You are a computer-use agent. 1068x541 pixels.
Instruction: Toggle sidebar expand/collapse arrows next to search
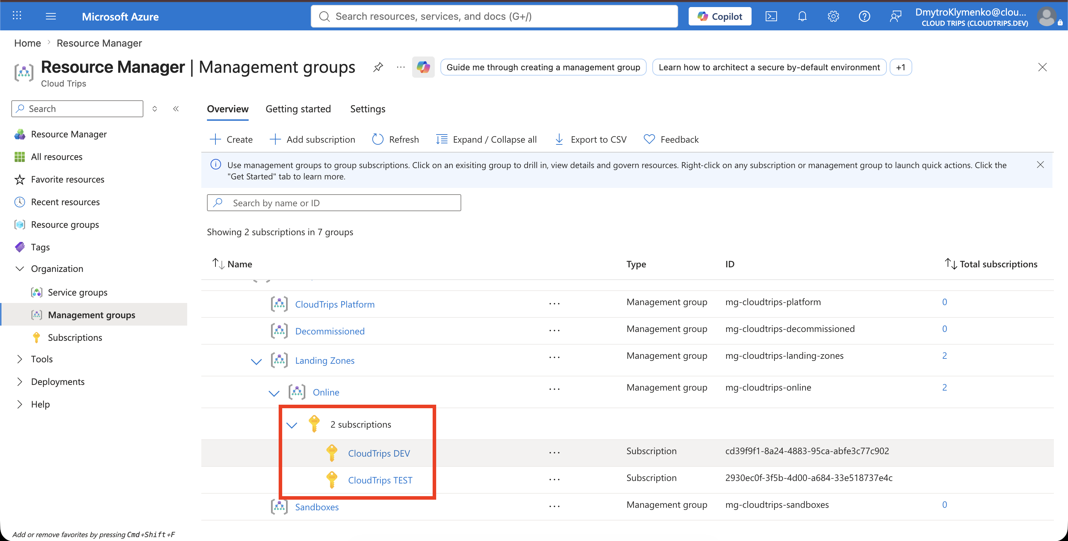(155, 109)
